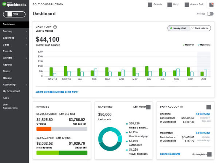Click the $1,238 Travel expenses entry
Screen dimensions: 217x163
[137, 152]
